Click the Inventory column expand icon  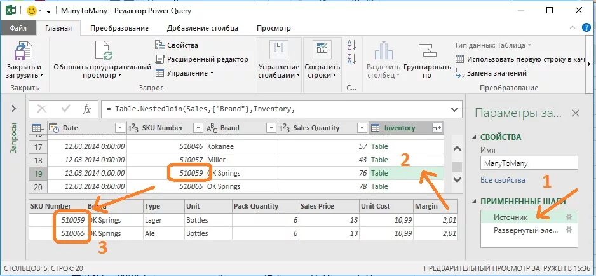[437, 128]
